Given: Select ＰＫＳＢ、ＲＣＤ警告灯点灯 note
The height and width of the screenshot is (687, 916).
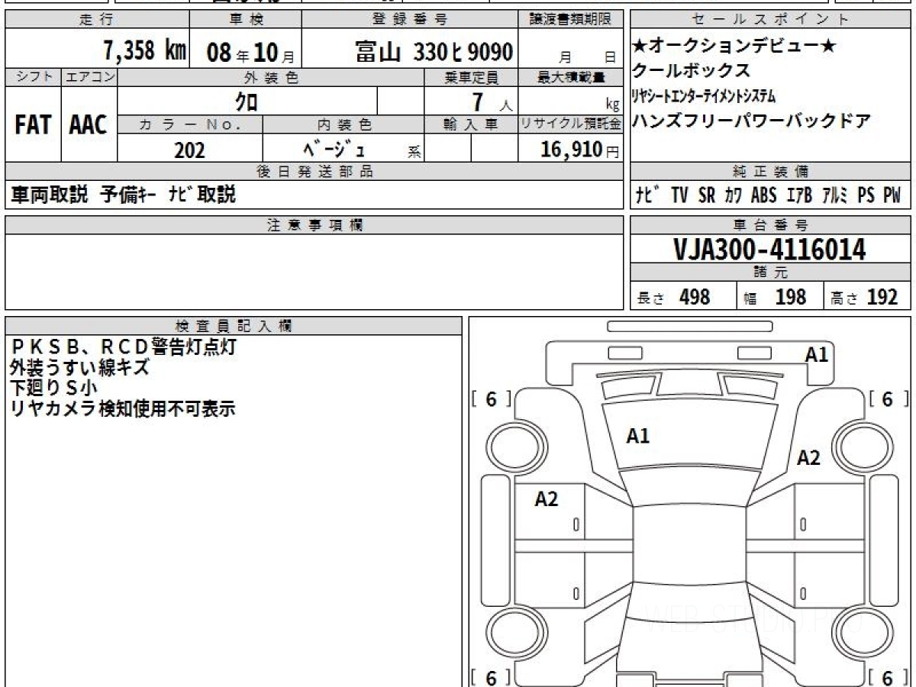Looking at the screenshot, I should [124, 347].
